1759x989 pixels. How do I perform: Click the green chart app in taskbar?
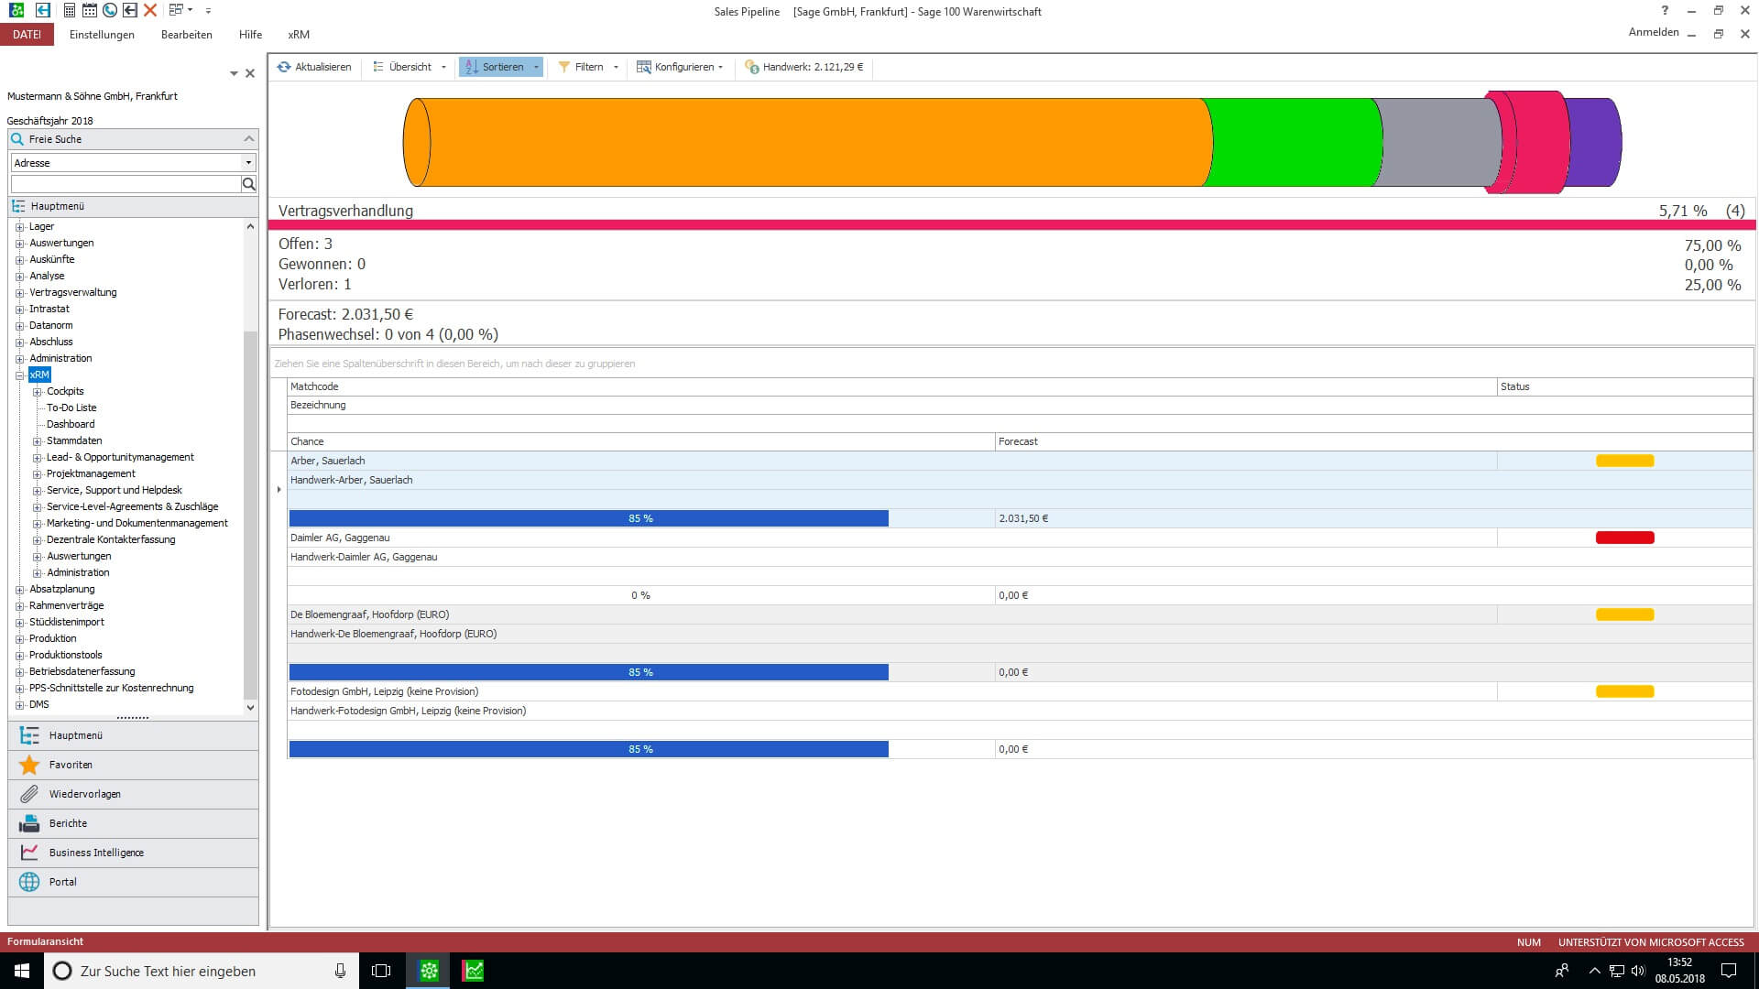[473, 971]
